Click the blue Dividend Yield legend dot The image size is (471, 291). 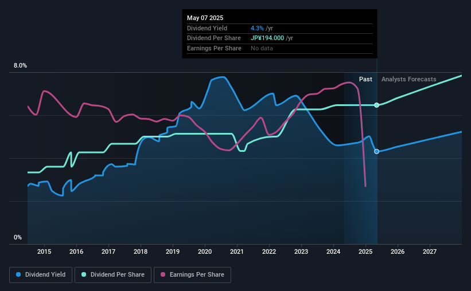[x=18, y=274]
